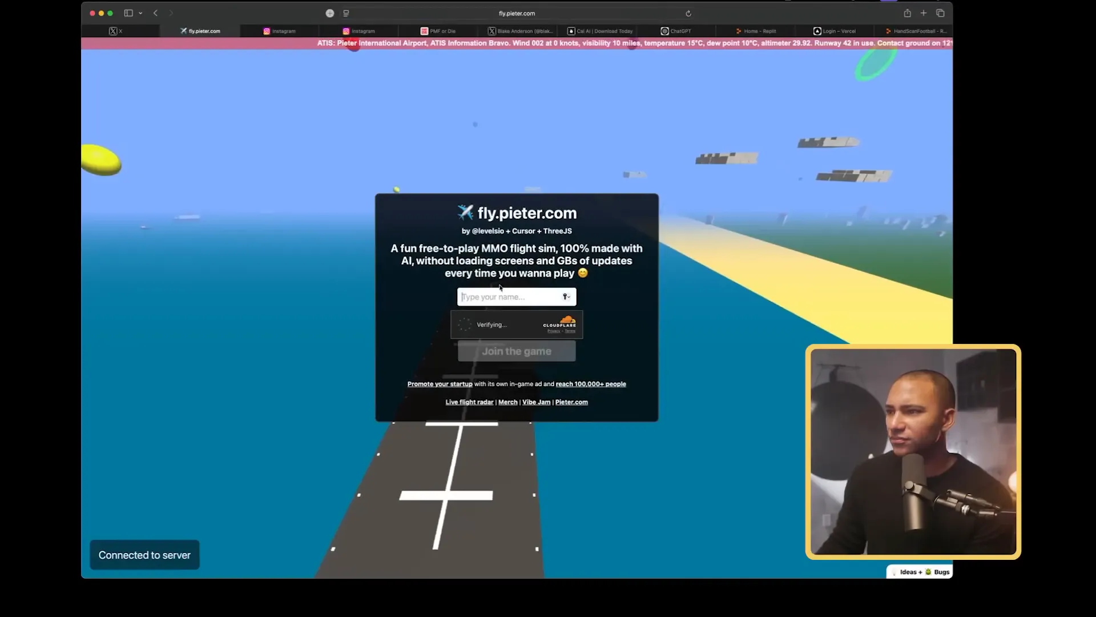The image size is (1096, 617).
Task: Click the ATIS information banner text
Action: (634, 43)
